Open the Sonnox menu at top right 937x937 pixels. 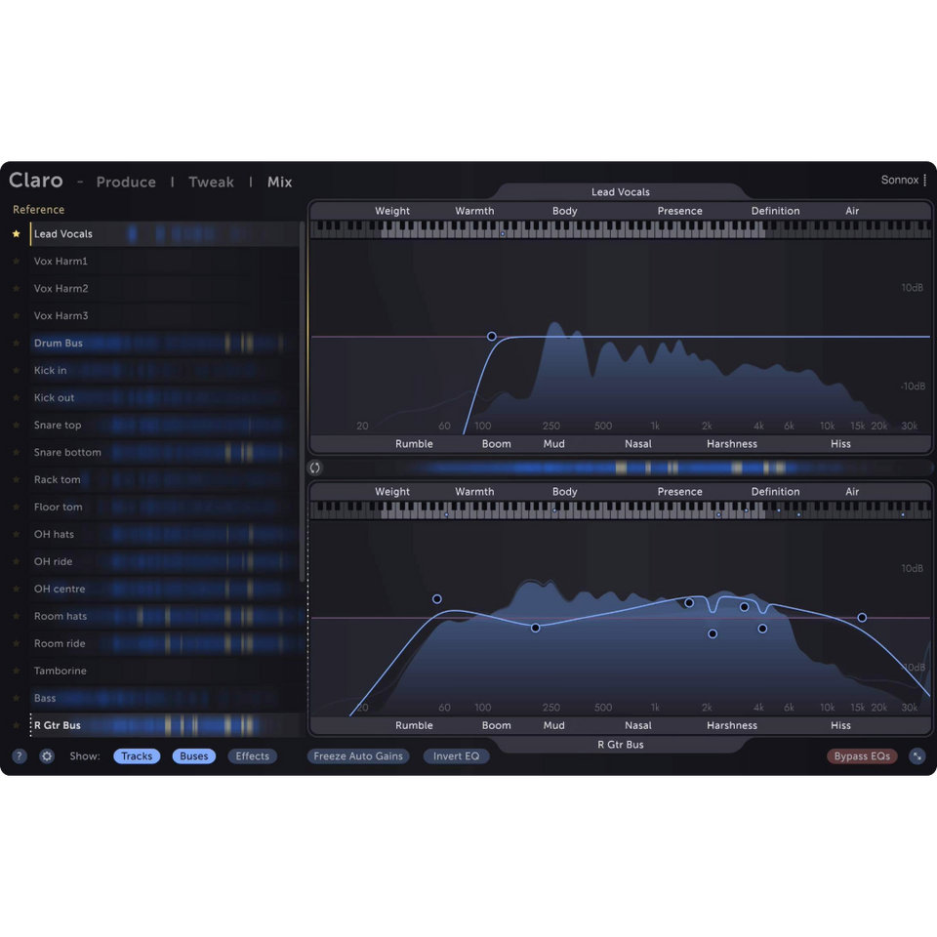pos(904,181)
